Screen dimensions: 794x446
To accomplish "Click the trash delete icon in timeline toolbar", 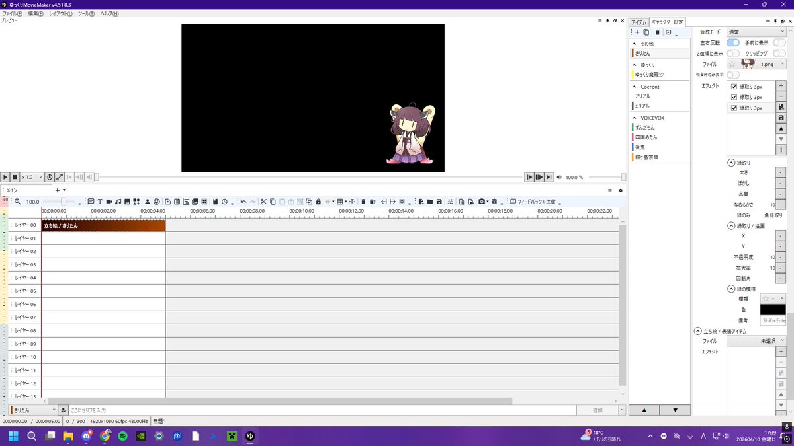I will pos(363,202).
